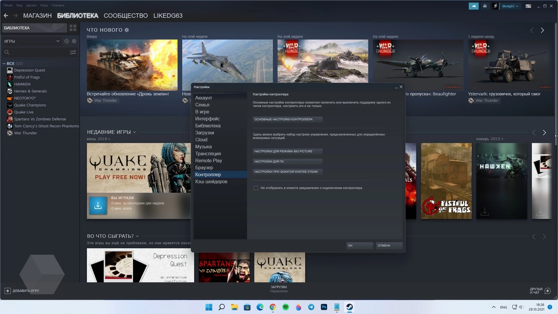558x314 pixels.
Task: Open the HAWKEN cover thumbnail
Action: (x=502, y=181)
